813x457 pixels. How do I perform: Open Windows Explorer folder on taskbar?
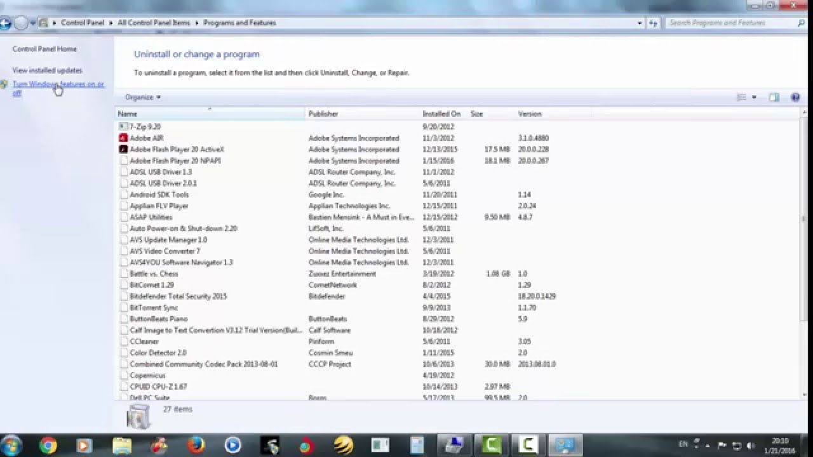(122, 446)
